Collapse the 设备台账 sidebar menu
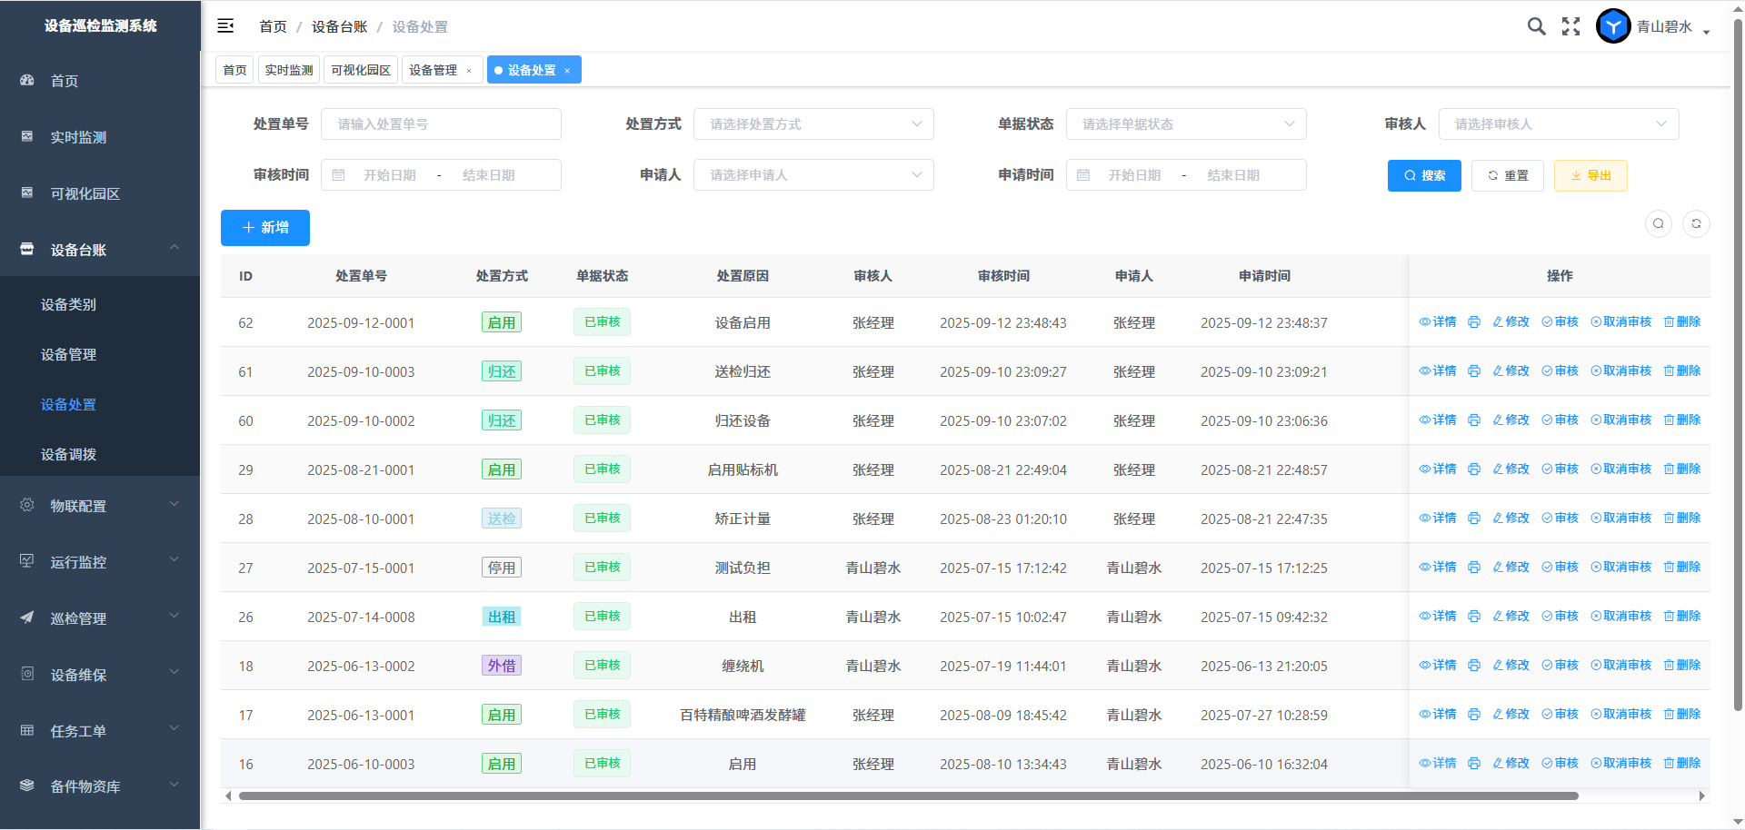Image resolution: width=1745 pixels, height=830 pixels. 100,250
